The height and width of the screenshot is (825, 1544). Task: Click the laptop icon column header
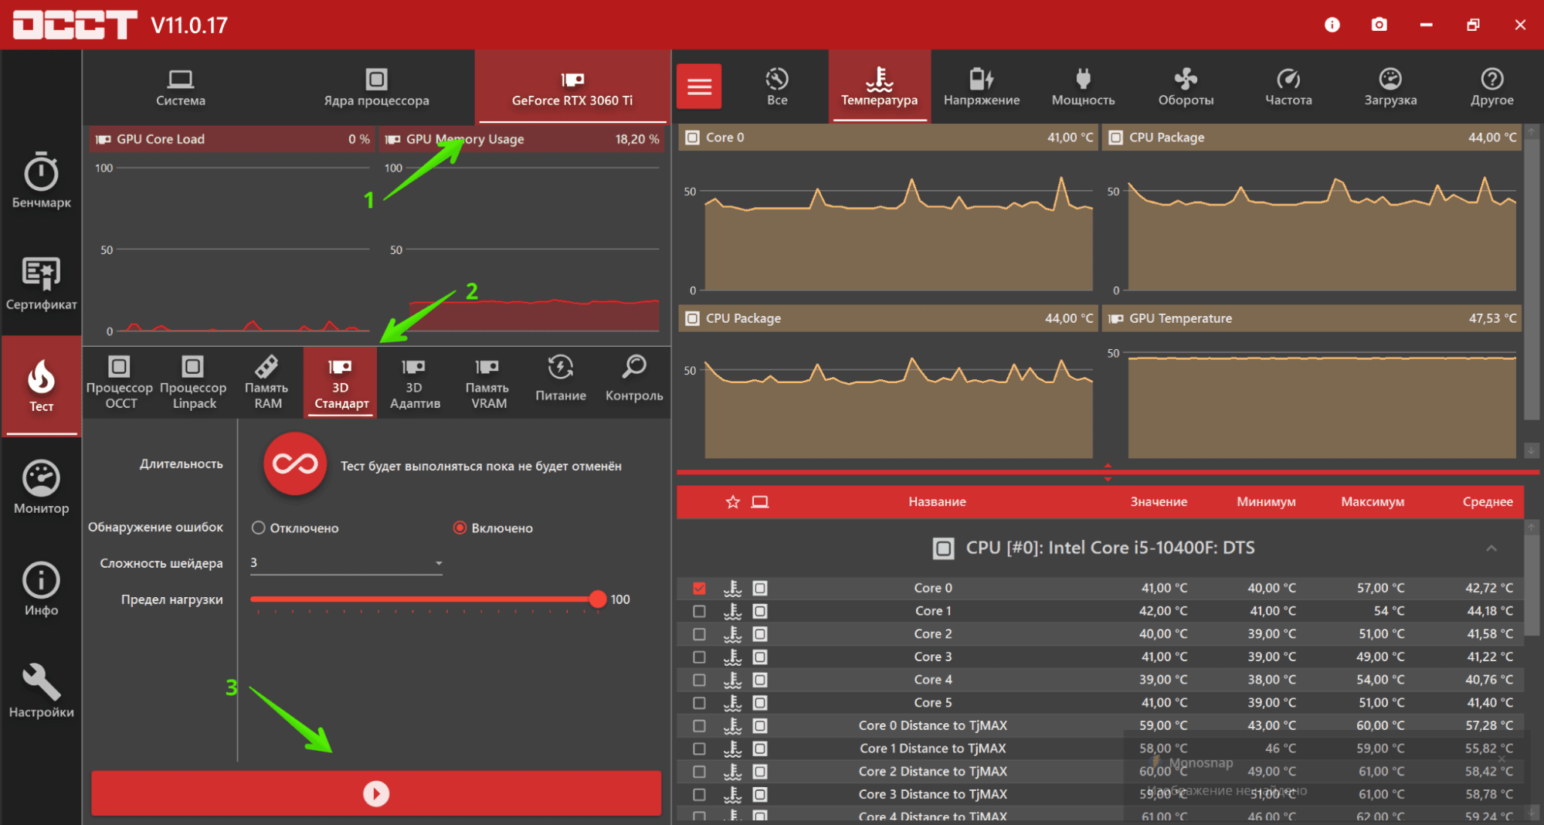click(760, 502)
